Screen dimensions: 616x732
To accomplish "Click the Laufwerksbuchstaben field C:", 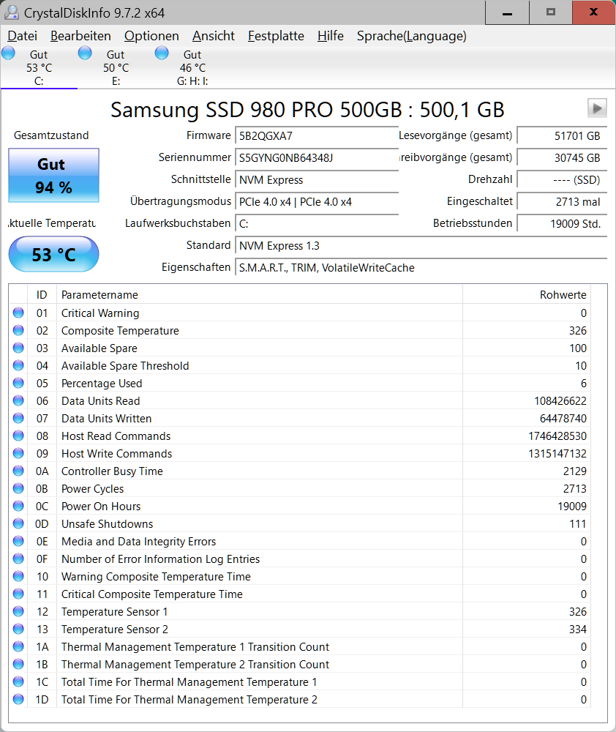I will coord(317,223).
